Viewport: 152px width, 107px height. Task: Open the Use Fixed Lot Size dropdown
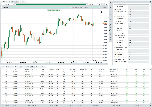[x=139, y=9]
